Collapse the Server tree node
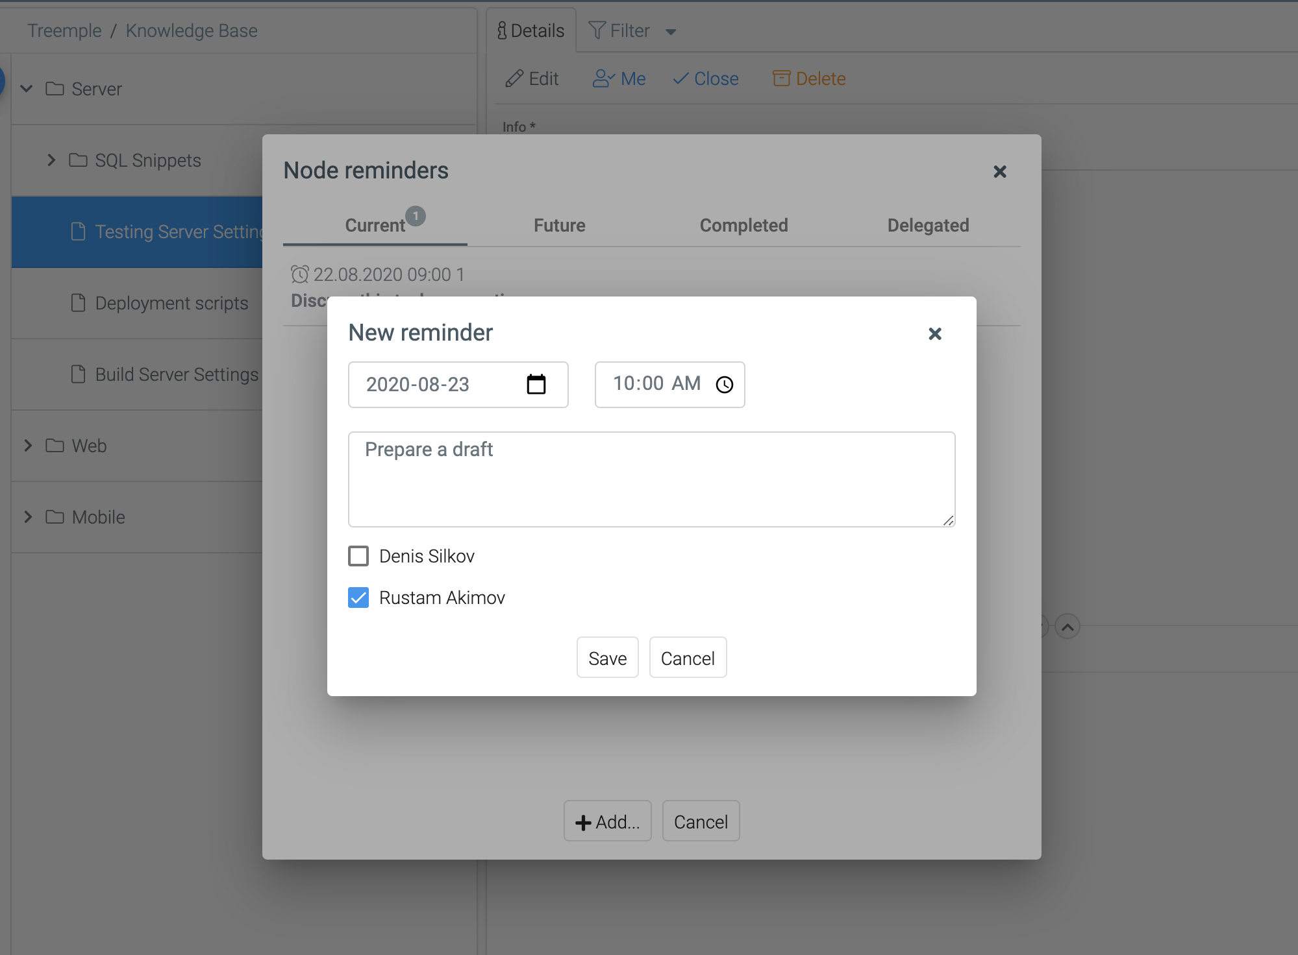The width and height of the screenshot is (1298, 955). [x=27, y=89]
